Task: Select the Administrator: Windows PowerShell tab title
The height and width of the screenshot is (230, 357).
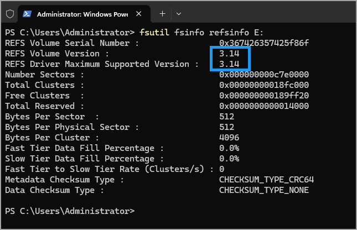Action: coord(82,14)
